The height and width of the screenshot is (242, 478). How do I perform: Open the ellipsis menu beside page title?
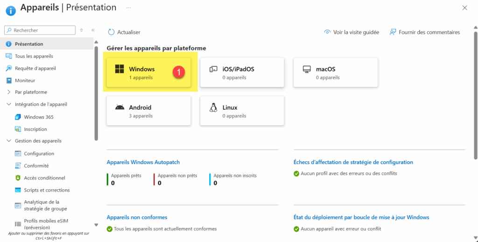click(129, 8)
